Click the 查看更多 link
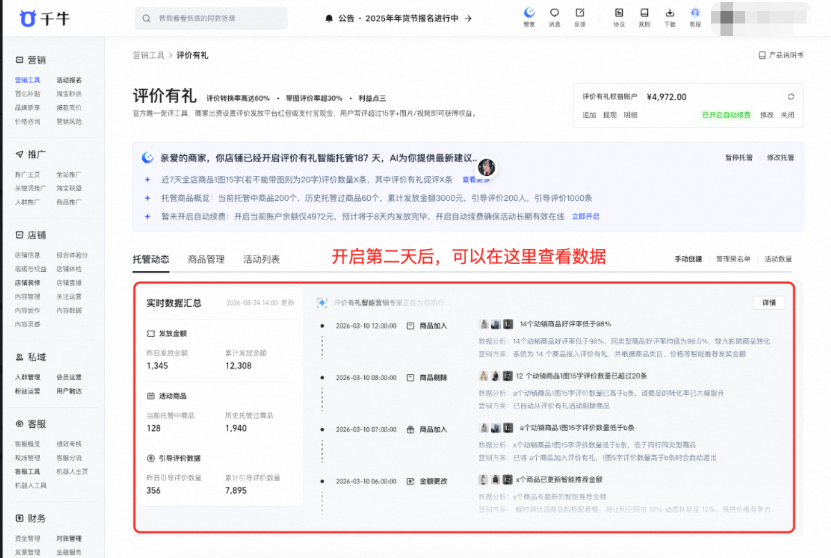 click(476, 180)
